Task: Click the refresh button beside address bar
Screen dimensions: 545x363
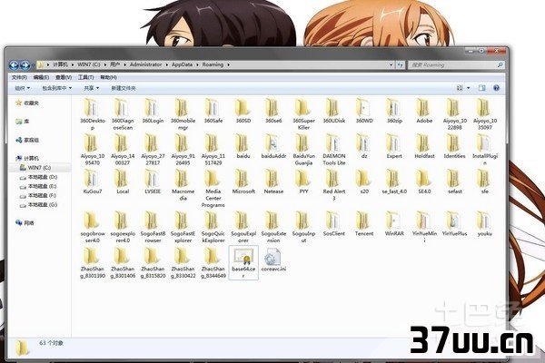Action: (400, 64)
